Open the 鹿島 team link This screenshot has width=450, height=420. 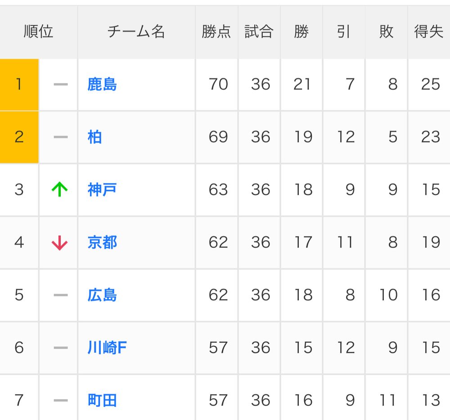click(x=102, y=85)
